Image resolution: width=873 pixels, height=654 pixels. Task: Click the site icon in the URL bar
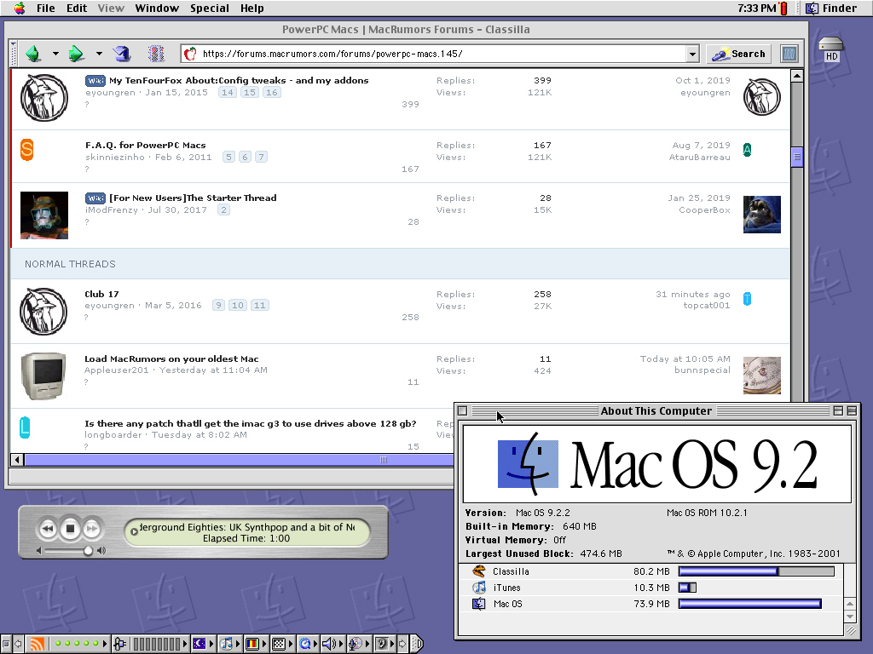point(190,54)
